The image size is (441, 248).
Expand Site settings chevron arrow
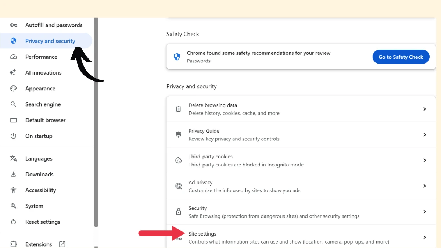coord(424,237)
